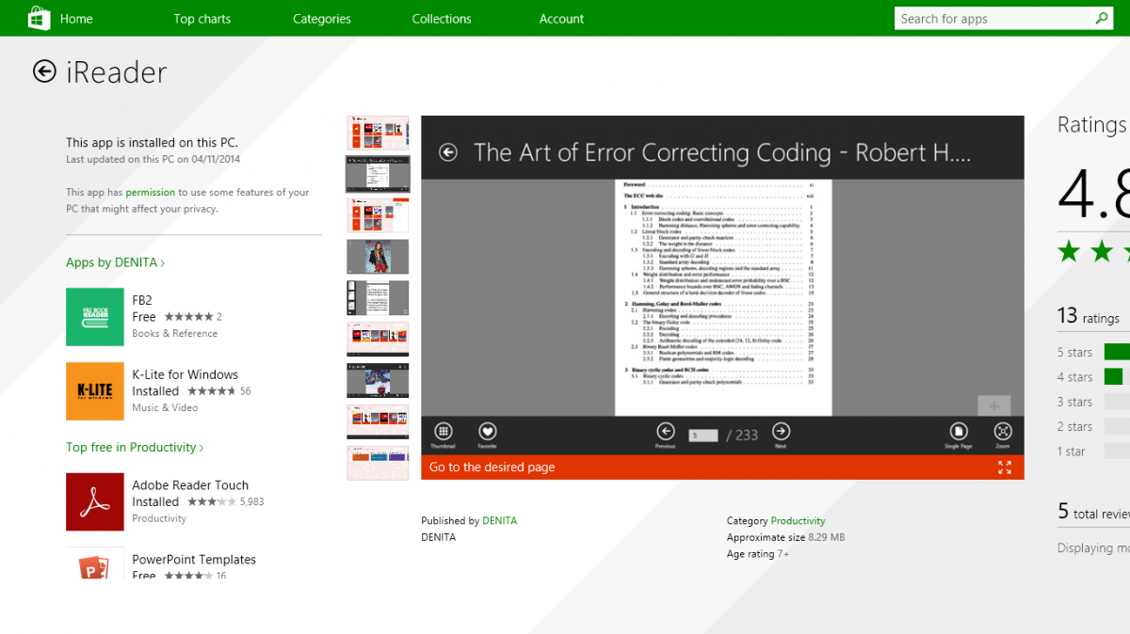Open the FB2 app tile icon
This screenshot has width=1130, height=634.
pos(95,317)
